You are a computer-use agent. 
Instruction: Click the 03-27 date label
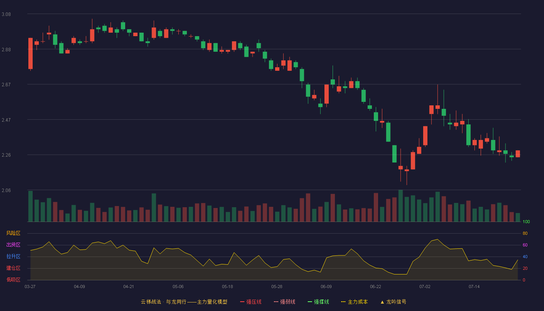pyautogui.click(x=30, y=287)
